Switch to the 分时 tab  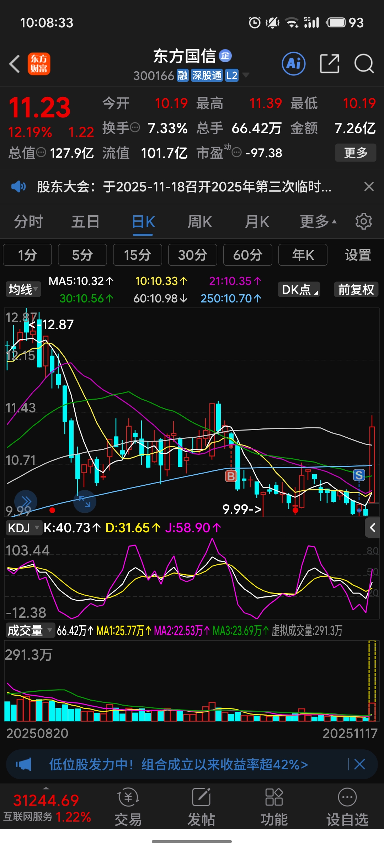point(28,222)
